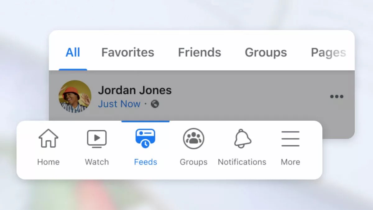Viewport: 373px width, 210px height.
Task: Tap the Feeds label text
Action: click(x=145, y=162)
